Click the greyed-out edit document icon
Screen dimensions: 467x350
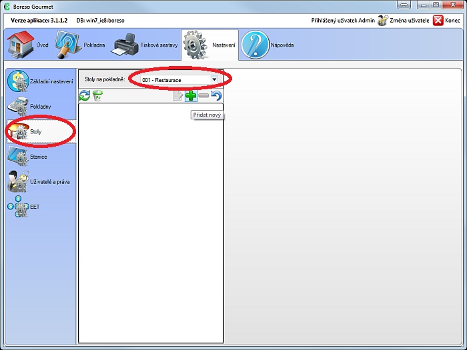178,97
